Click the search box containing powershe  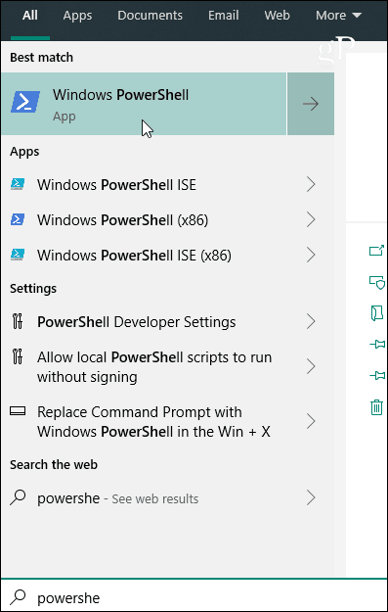pos(194,597)
